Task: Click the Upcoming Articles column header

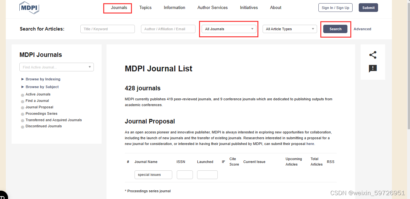Action: pyautogui.click(x=294, y=161)
